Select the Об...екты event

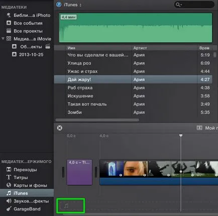(31, 47)
